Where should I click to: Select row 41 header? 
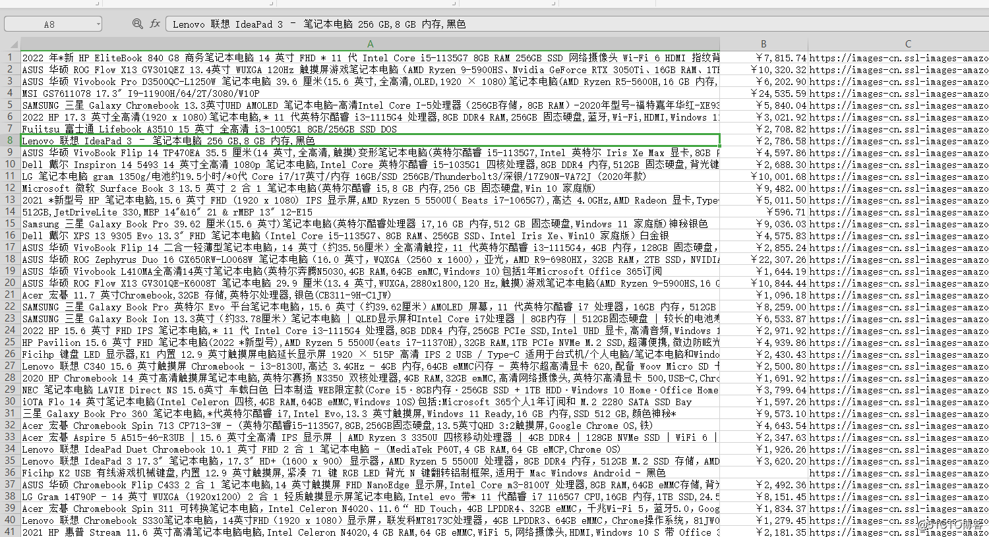(10, 532)
